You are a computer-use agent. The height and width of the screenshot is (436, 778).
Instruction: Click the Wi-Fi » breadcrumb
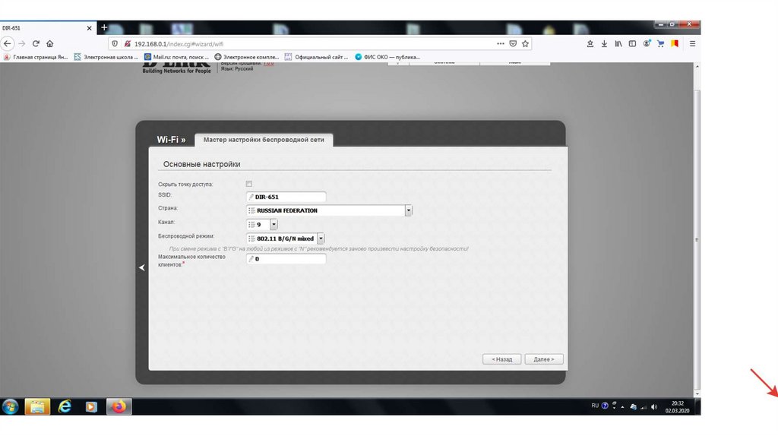[171, 140]
